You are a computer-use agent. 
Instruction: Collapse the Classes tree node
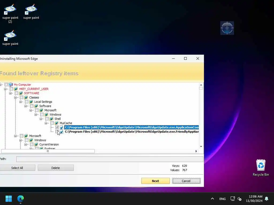coord(15,97)
